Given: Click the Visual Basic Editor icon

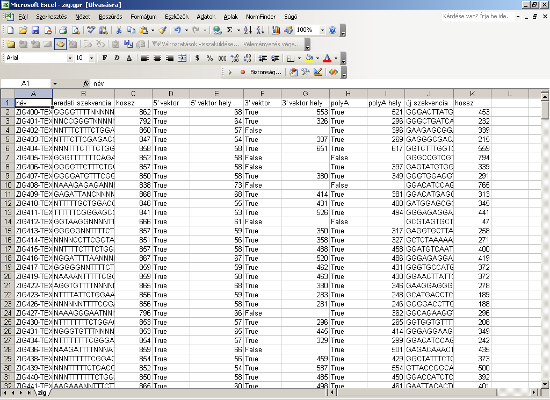Looking at the screenshot, I should [x=293, y=72].
